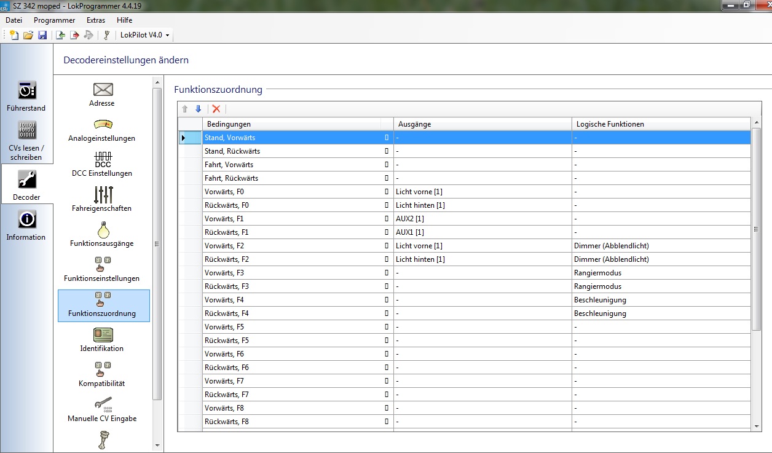Viewport: 772px width, 453px height.
Task: Click the grey move row up arrow
Action: click(184, 109)
